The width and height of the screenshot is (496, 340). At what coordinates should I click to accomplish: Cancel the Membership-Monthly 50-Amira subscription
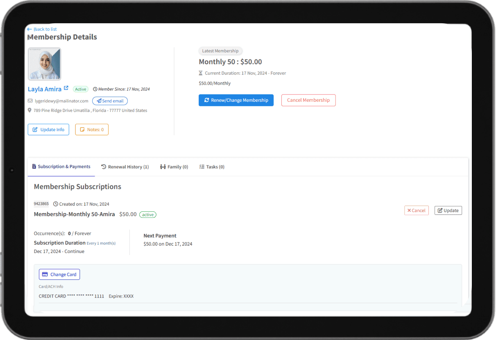pyautogui.click(x=416, y=210)
